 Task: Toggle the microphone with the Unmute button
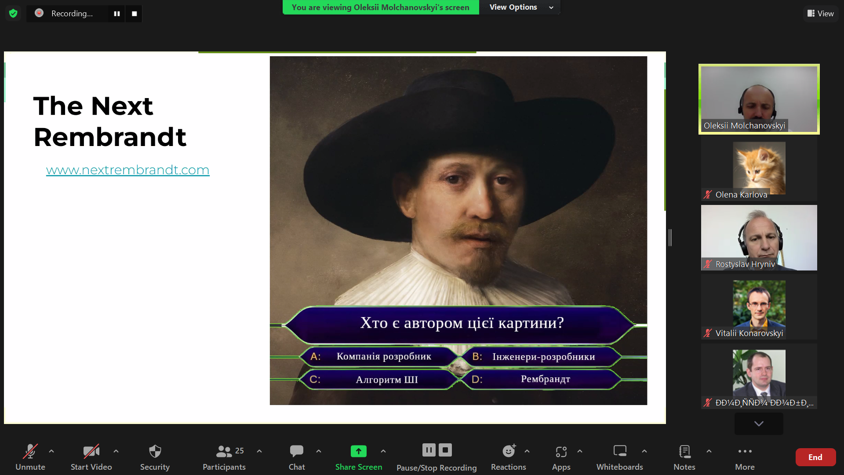(x=30, y=457)
